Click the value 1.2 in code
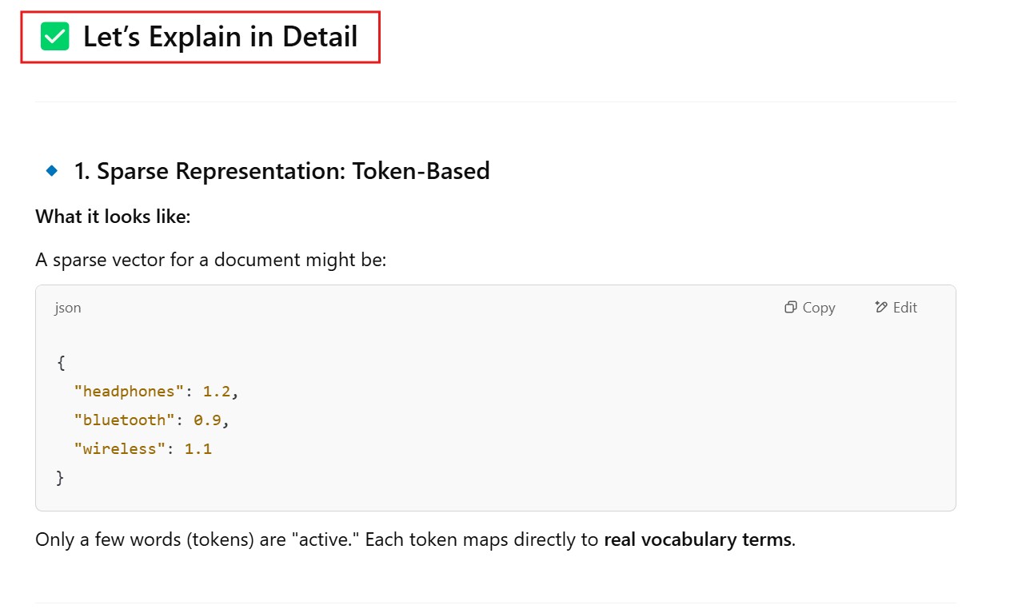This screenshot has width=1014, height=609. 216,392
